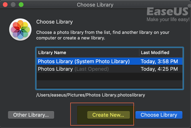Click the empty row in the library list
The height and width of the screenshot is (128, 191).
(x=109, y=77)
